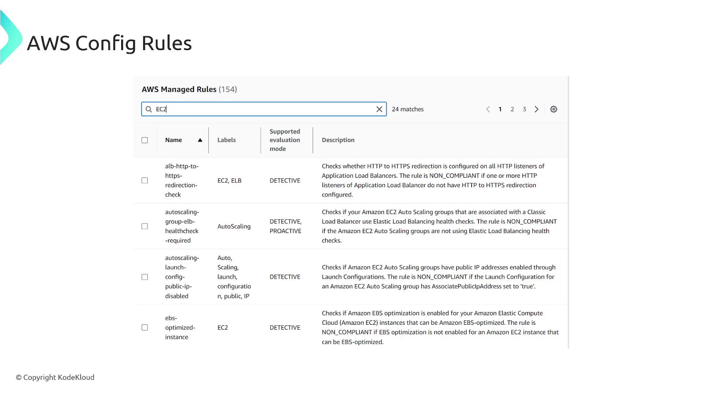Sort by Name ascending triangle
Viewport: 703px width, 395px height.
[200, 140]
